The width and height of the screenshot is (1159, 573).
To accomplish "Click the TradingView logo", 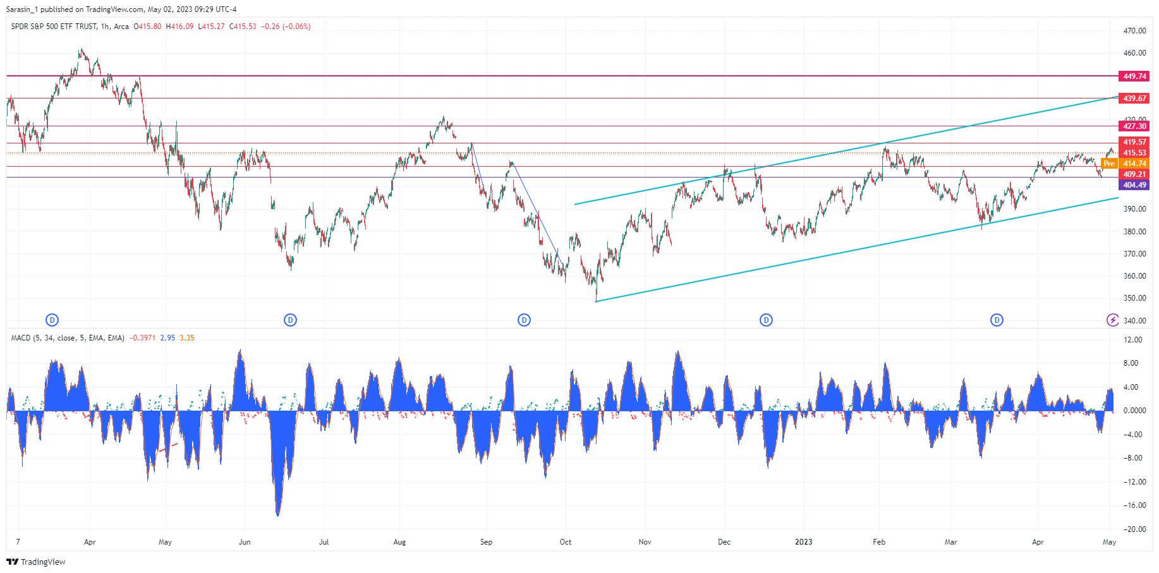I will coord(36,562).
